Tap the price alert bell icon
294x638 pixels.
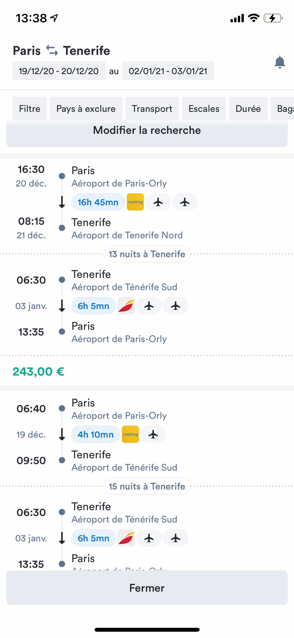click(x=280, y=62)
